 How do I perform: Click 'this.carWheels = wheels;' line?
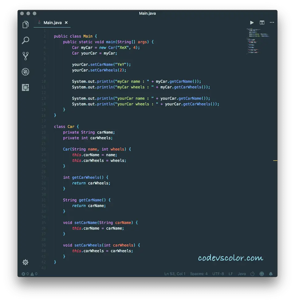(99, 160)
